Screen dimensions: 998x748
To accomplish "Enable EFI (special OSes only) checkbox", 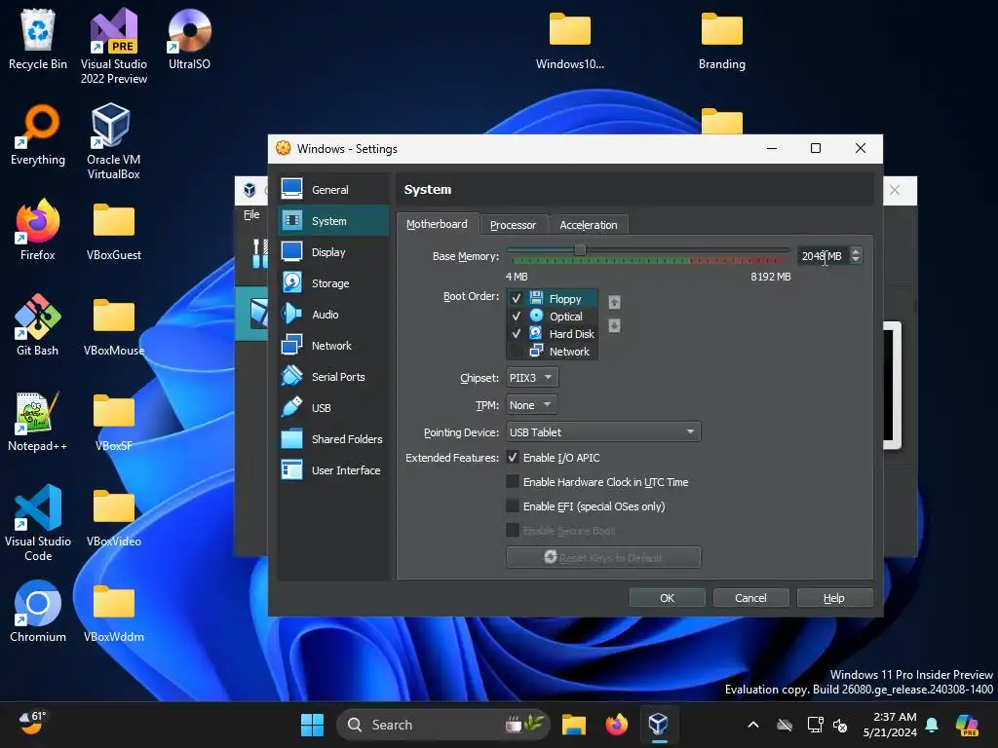I will [513, 505].
